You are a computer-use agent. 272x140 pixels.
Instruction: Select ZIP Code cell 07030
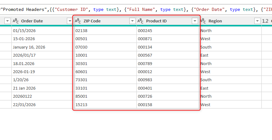tap(105, 47)
